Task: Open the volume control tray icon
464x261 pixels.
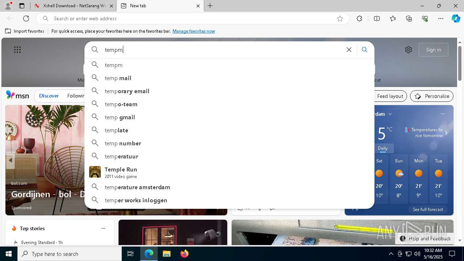Action: click(x=417, y=254)
